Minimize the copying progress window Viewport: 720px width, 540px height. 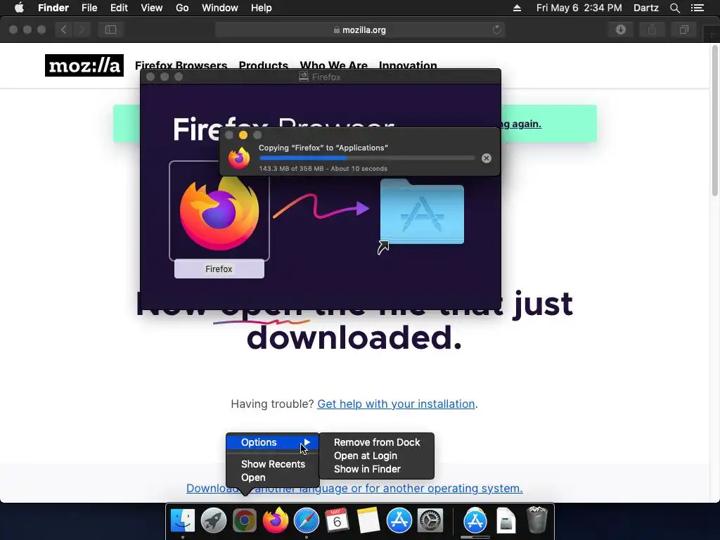[243, 135]
